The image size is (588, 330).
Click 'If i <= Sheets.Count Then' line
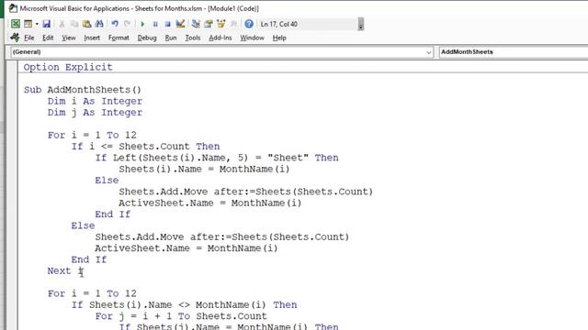[145, 147]
